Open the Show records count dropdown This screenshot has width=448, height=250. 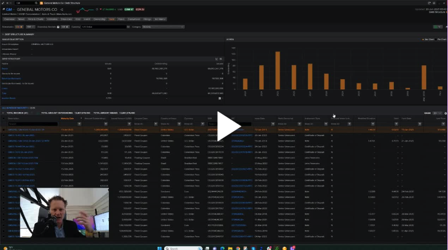pyautogui.click(x=437, y=113)
